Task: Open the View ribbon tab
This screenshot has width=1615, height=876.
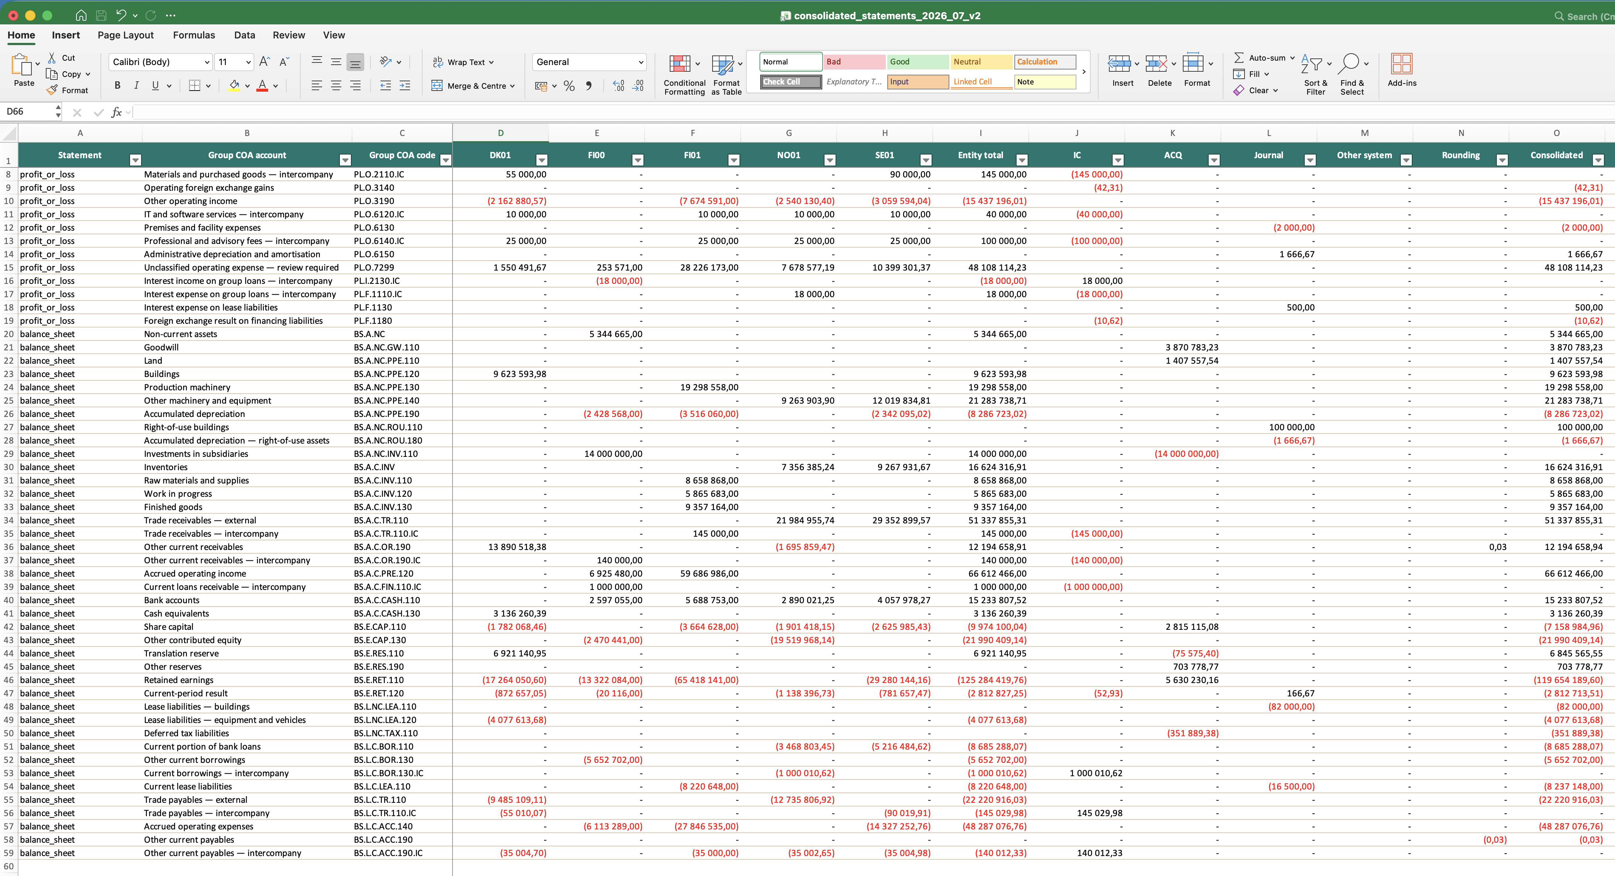Action: point(334,35)
